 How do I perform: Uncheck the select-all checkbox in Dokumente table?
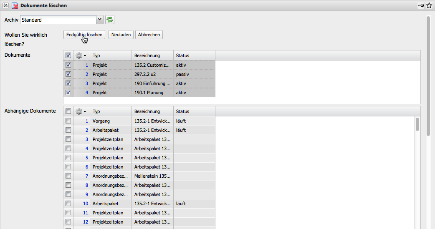[68, 55]
